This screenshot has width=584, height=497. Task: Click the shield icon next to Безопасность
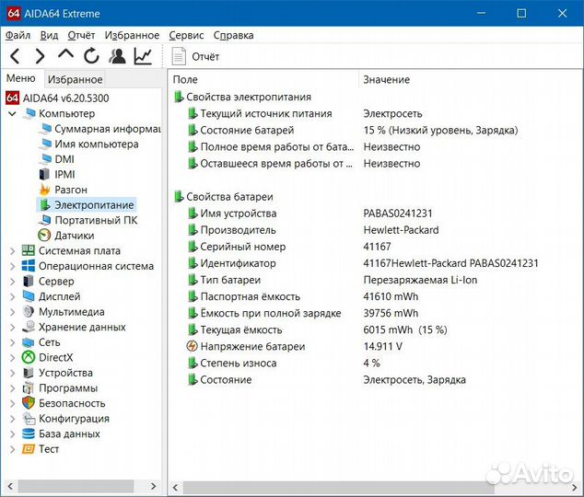[29, 403]
